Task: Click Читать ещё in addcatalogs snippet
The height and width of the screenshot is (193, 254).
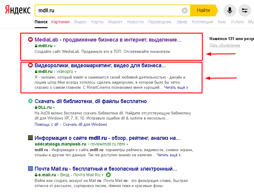Action: [x=169, y=155]
